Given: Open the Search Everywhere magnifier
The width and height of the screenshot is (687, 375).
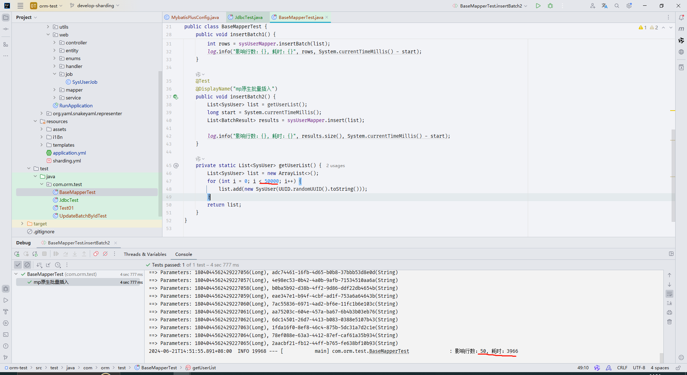Looking at the screenshot, I should tap(617, 6).
